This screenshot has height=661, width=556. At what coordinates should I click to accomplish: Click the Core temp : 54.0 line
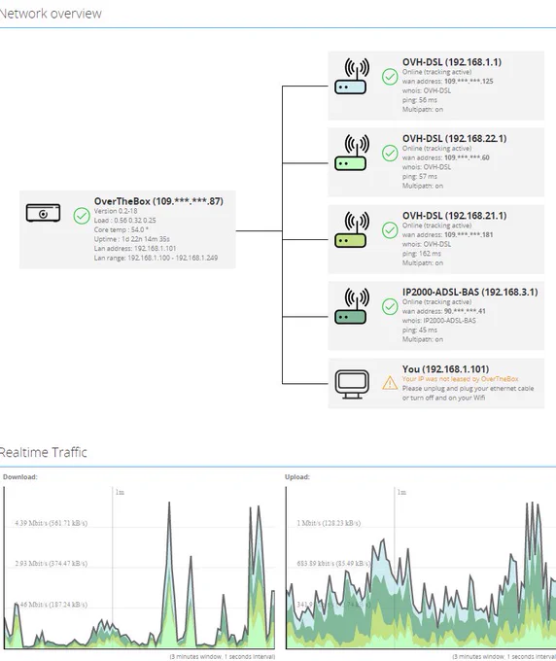pos(121,229)
